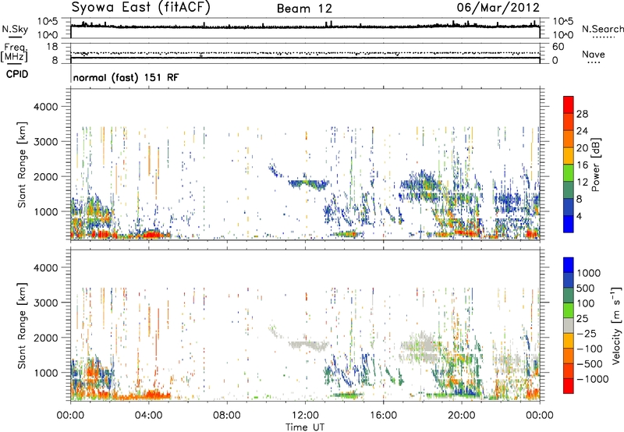This screenshot has width=624, height=432.
Task: Select the "normal (fast) 151 RF" text
Action: click(x=126, y=77)
